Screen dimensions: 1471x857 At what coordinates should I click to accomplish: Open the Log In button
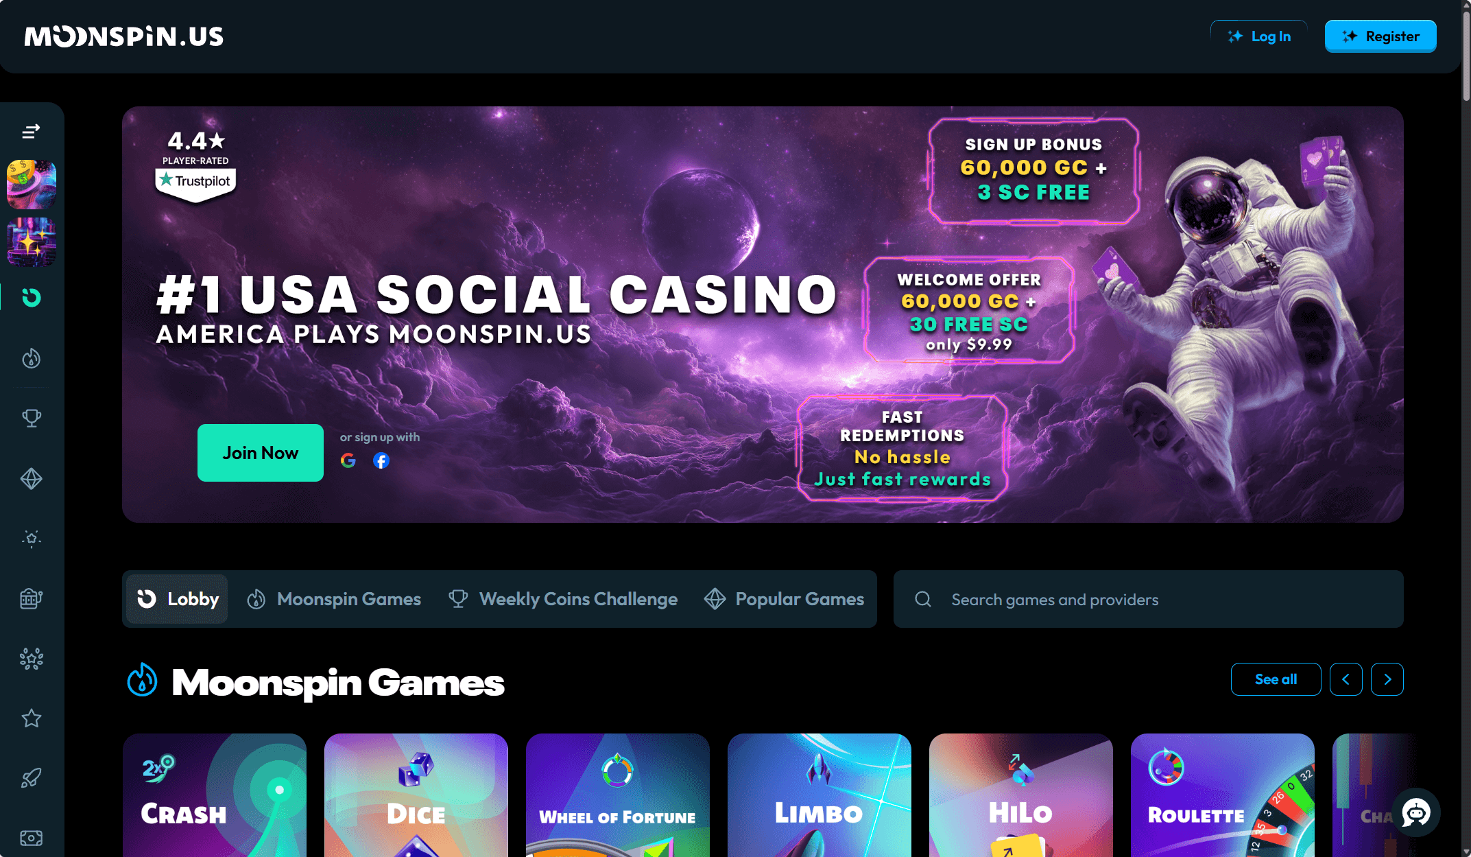tap(1259, 36)
